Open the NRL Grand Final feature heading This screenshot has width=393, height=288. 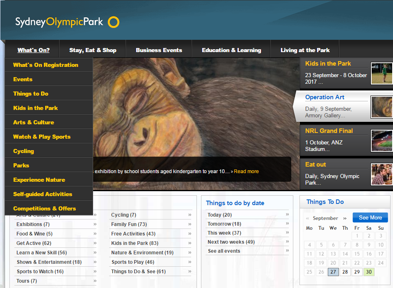click(x=329, y=131)
